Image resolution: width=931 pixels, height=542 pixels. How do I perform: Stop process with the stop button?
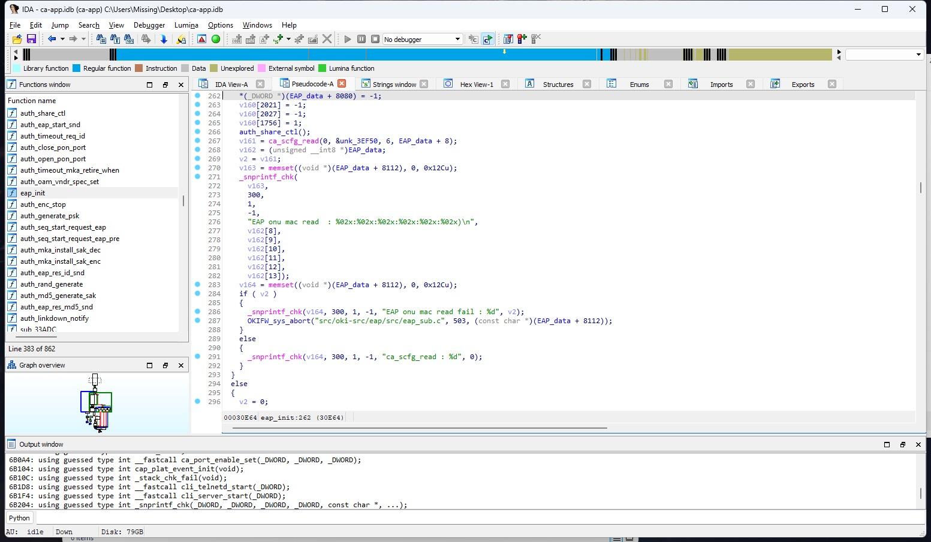[x=375, y=40]
